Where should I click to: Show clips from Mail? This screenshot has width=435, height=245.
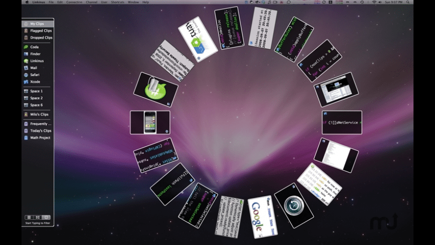coord(33,67)
